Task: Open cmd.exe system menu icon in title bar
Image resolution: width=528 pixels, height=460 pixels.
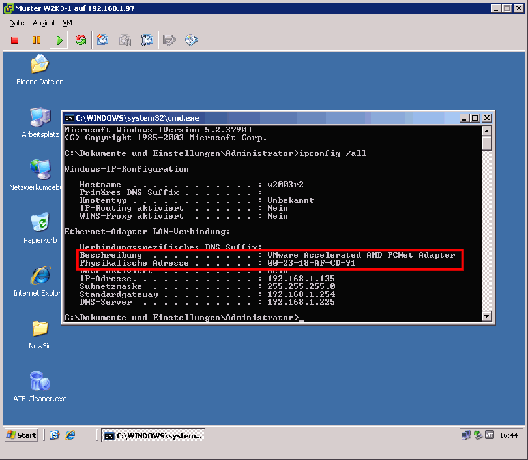Action: [69, 118]
